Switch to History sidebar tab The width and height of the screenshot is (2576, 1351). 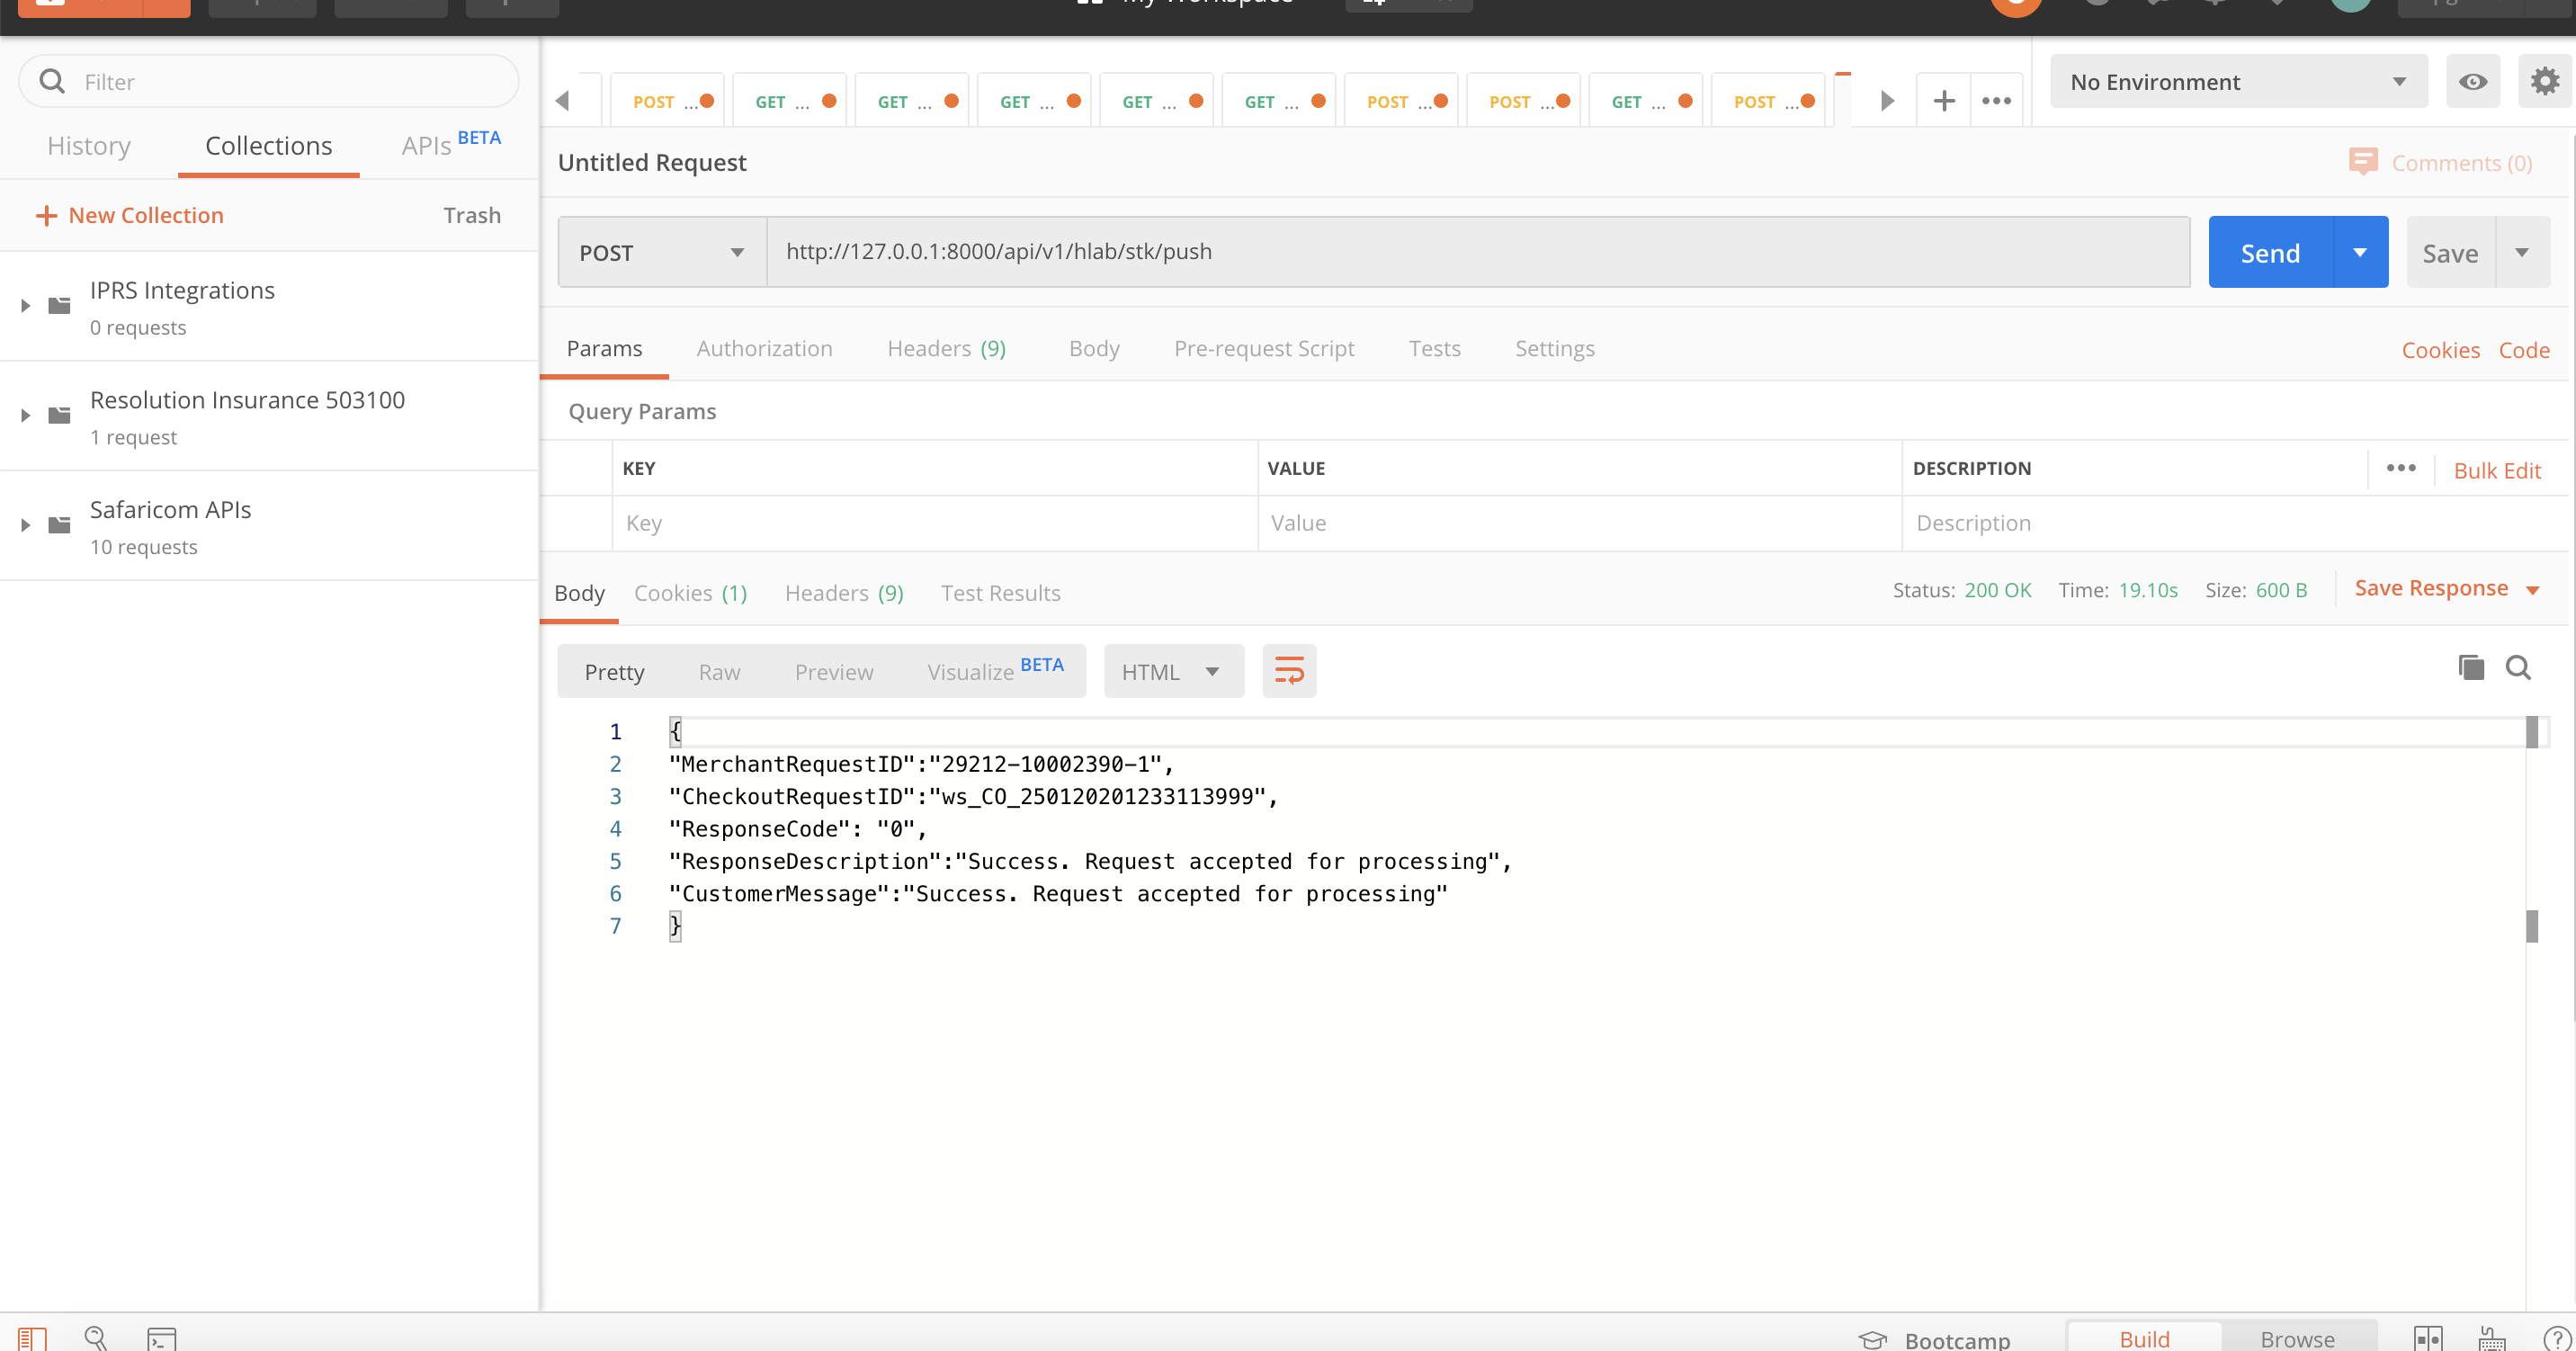pyautogui.click(x=89, y=146)
